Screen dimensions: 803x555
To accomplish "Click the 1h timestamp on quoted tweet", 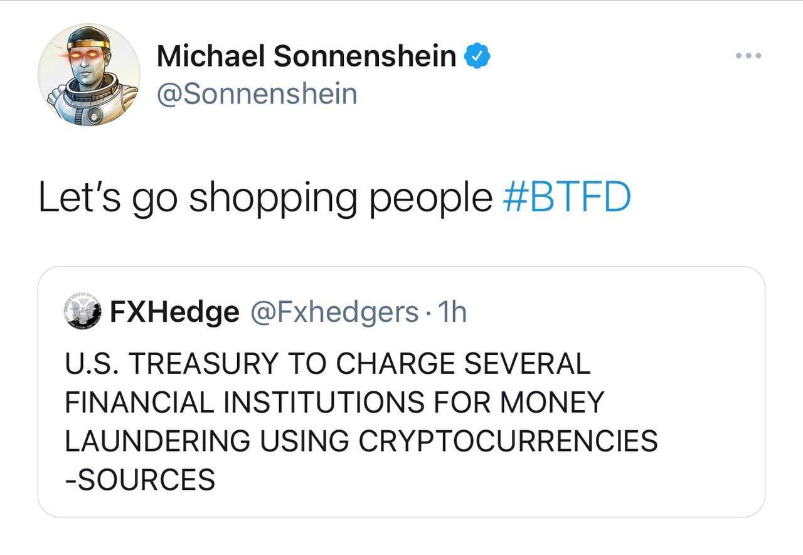I will pos(453,312).
